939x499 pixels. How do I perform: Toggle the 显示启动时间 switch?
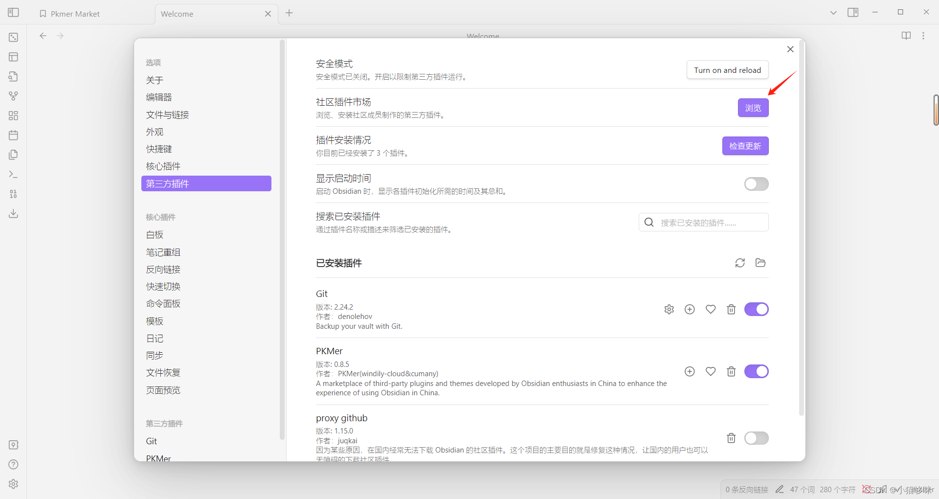pos(756,184)
